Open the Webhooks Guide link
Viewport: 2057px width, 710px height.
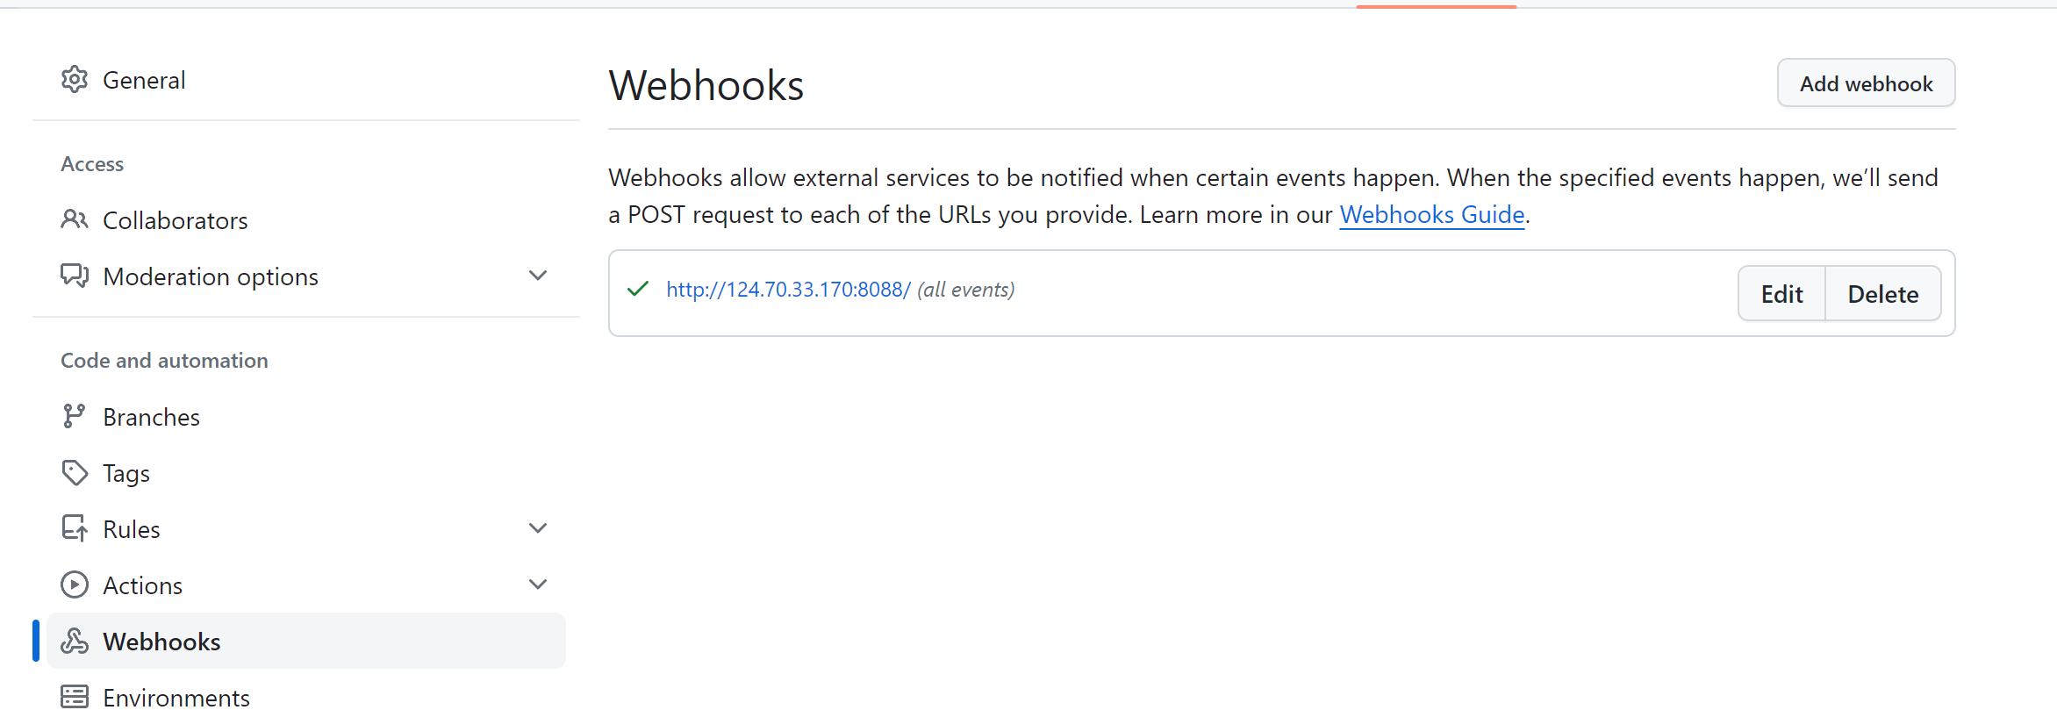pos(1432,215)
